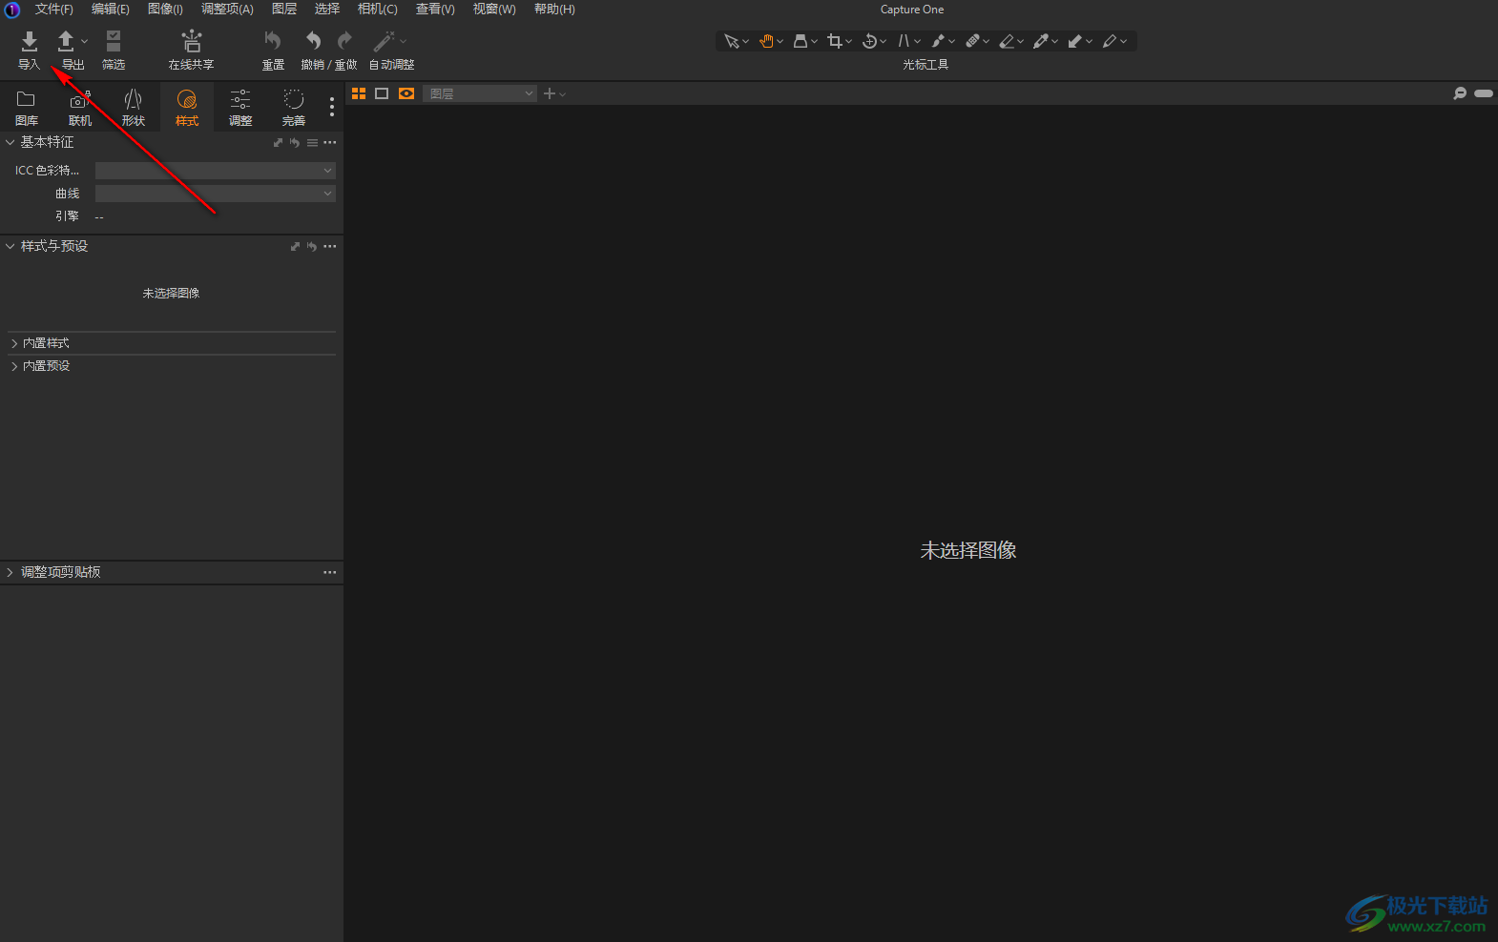Switch to single image viewer mode
1498x942 pixels.
[x=382, y=93]
